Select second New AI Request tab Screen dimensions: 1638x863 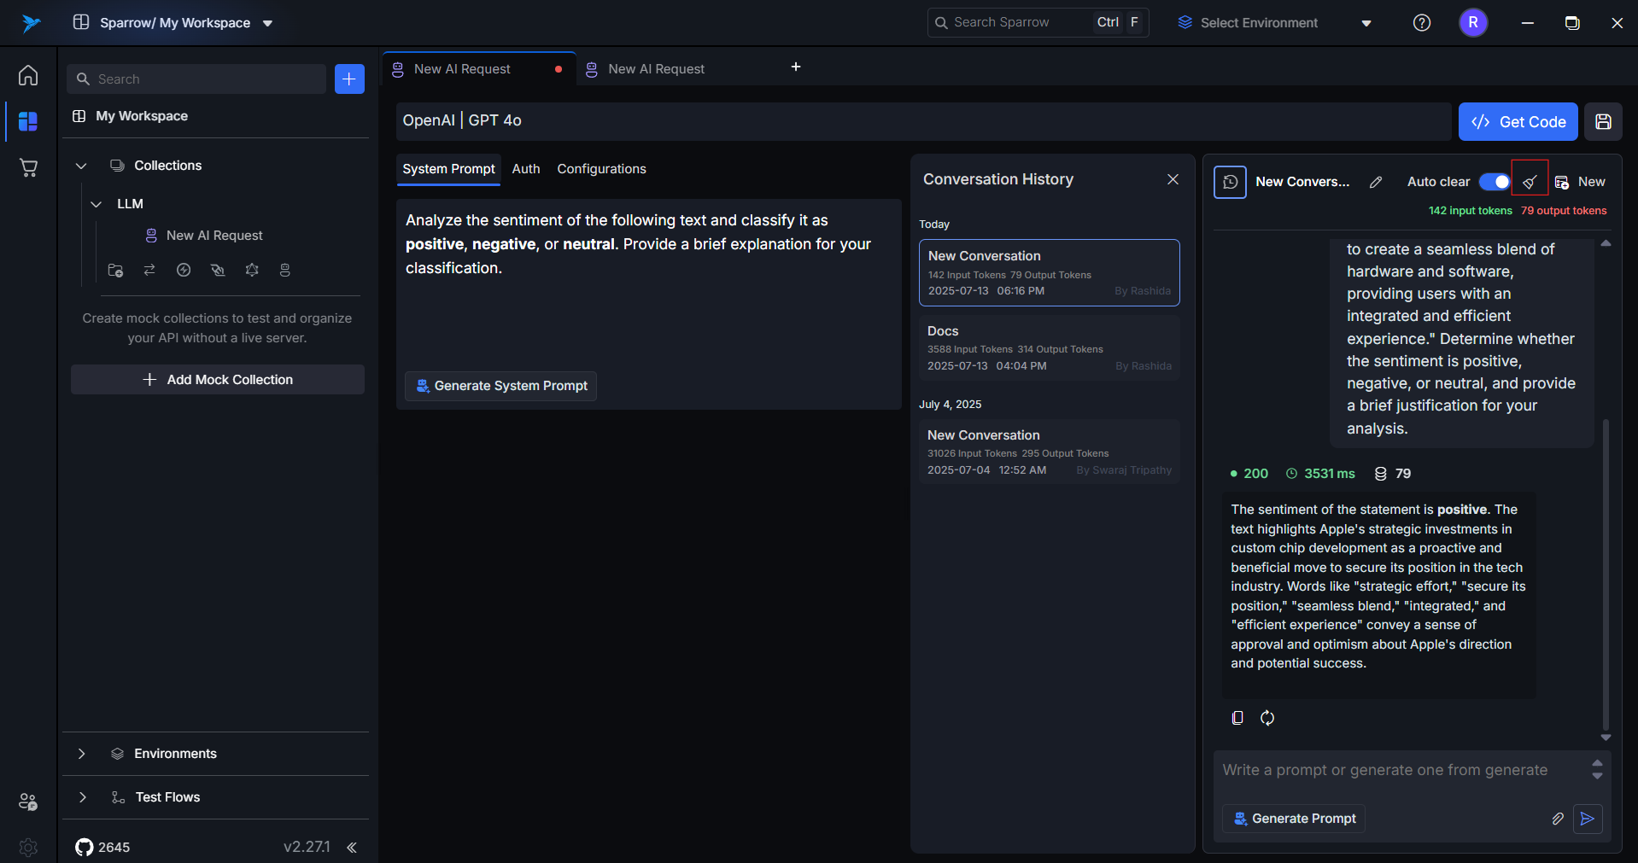[673, 69]
